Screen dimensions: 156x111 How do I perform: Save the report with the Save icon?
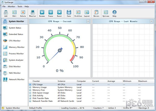(69, 13)
